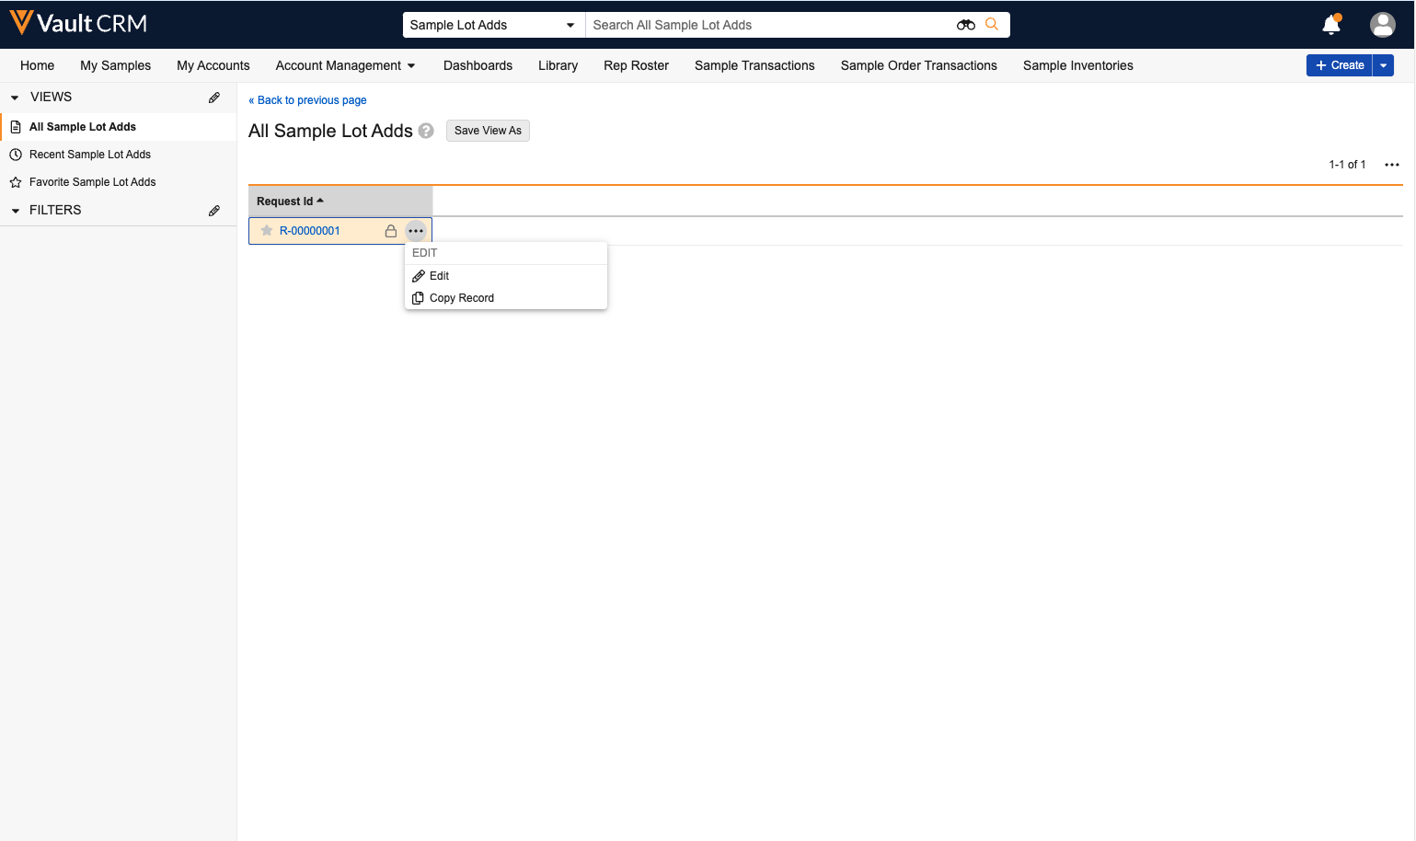Edit the Views list with pencil icon
This screenshot has width=1416, height=841.
214,98
